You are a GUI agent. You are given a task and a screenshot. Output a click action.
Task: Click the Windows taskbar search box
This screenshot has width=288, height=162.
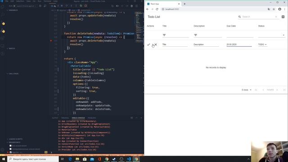[33, 159]
